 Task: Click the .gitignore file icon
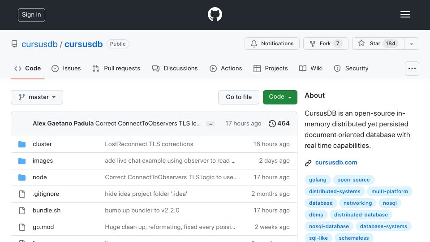coord(22,194)
